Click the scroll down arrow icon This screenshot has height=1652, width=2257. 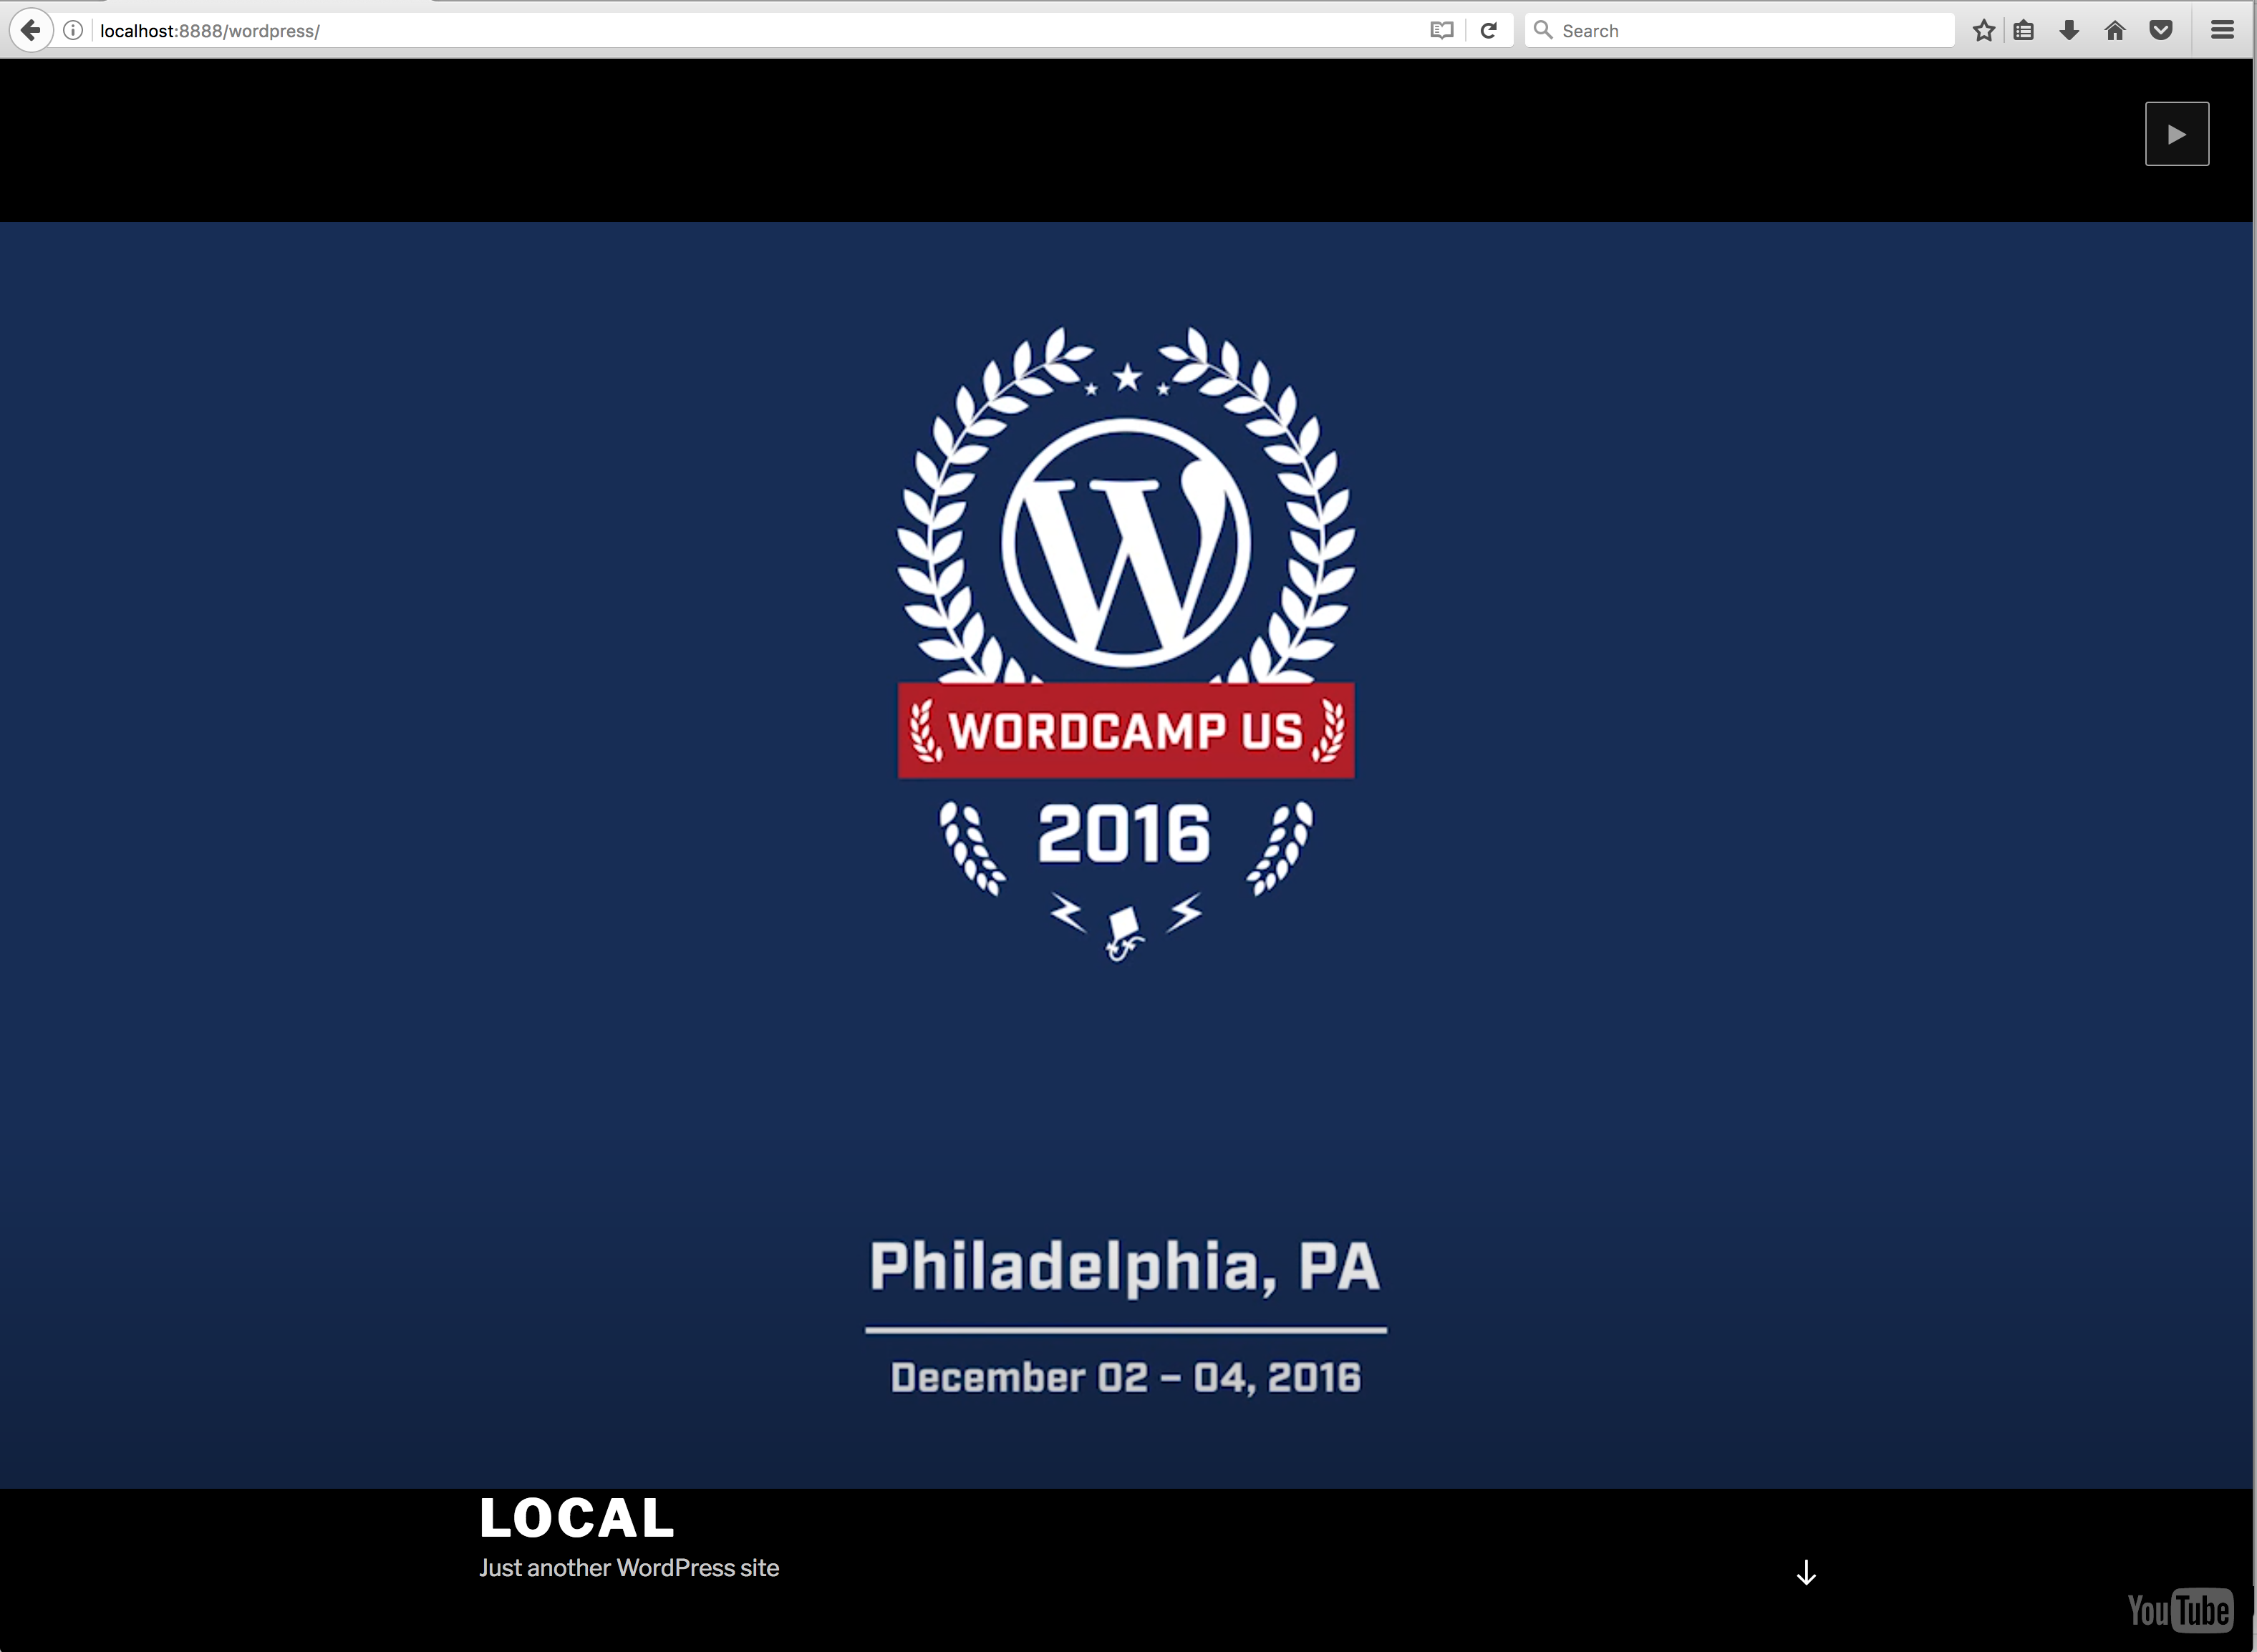pyautogui.click(x=1806, y=1573)
